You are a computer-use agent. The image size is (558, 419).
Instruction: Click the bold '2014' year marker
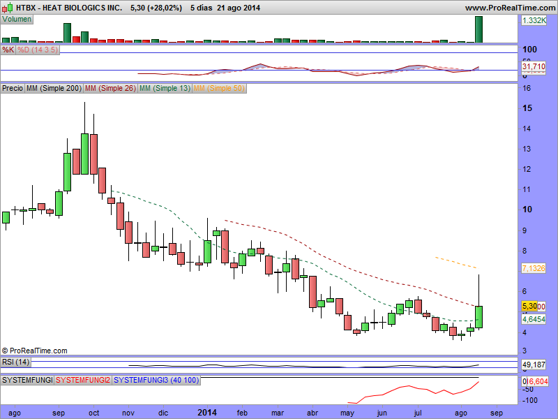point(207,413)
